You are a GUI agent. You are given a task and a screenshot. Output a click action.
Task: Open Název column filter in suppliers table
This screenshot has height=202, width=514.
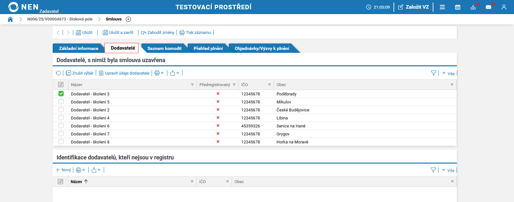coord(192,85)
